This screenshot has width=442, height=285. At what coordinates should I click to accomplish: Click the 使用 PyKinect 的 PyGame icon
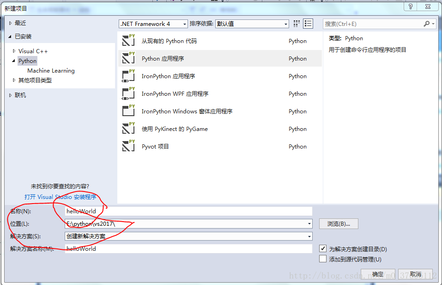pos(128,129)
